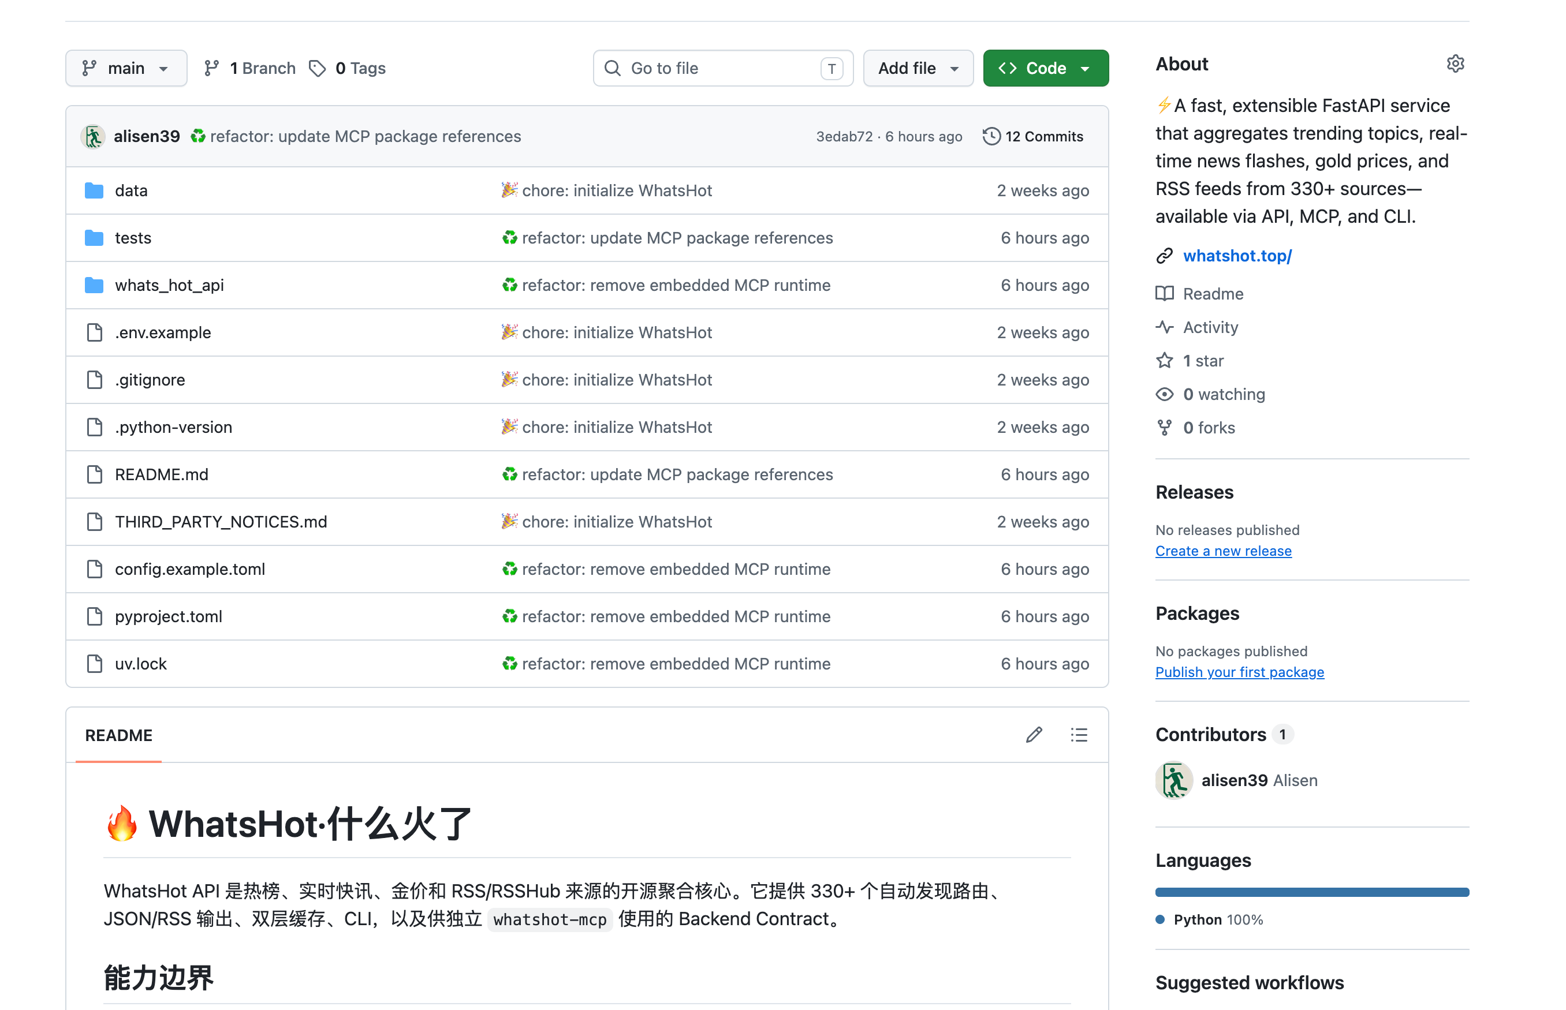Click the Activity pulse icon
1566x1010 pixels.
tap(1165, 327)
